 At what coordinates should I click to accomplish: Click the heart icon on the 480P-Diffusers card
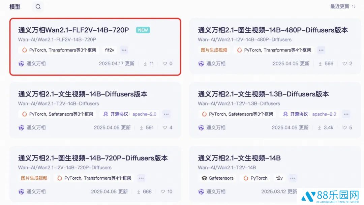coord(344,63)
